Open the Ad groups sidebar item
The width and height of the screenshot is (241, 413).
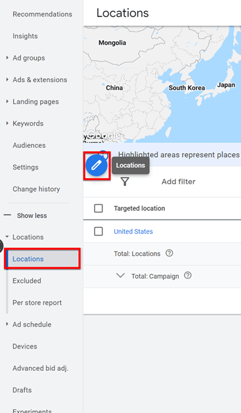29,58
